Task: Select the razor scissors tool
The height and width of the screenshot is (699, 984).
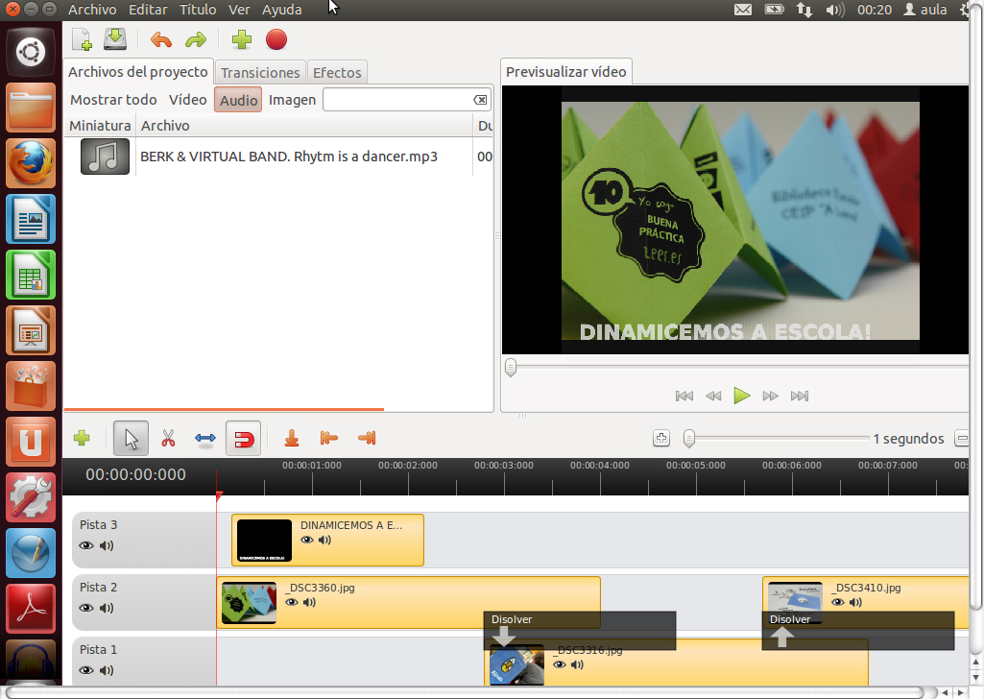Action: tap(168, 439)
